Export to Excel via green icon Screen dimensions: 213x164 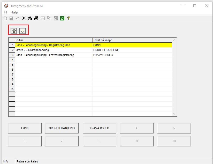62,18
